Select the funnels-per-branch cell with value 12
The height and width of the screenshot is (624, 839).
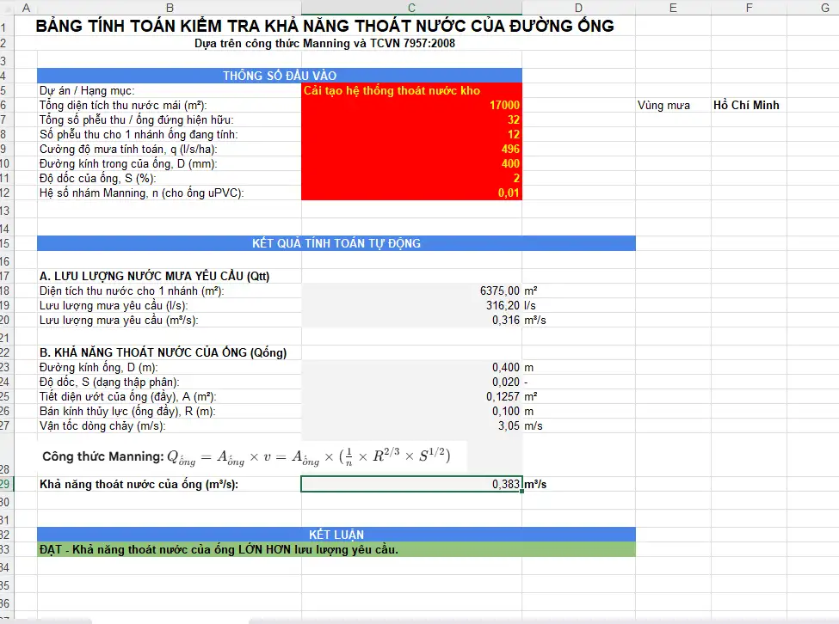coord(411,134)
